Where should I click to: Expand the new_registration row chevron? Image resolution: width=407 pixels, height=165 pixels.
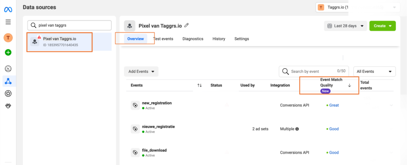pyautogui.click(x=391, y=105)
